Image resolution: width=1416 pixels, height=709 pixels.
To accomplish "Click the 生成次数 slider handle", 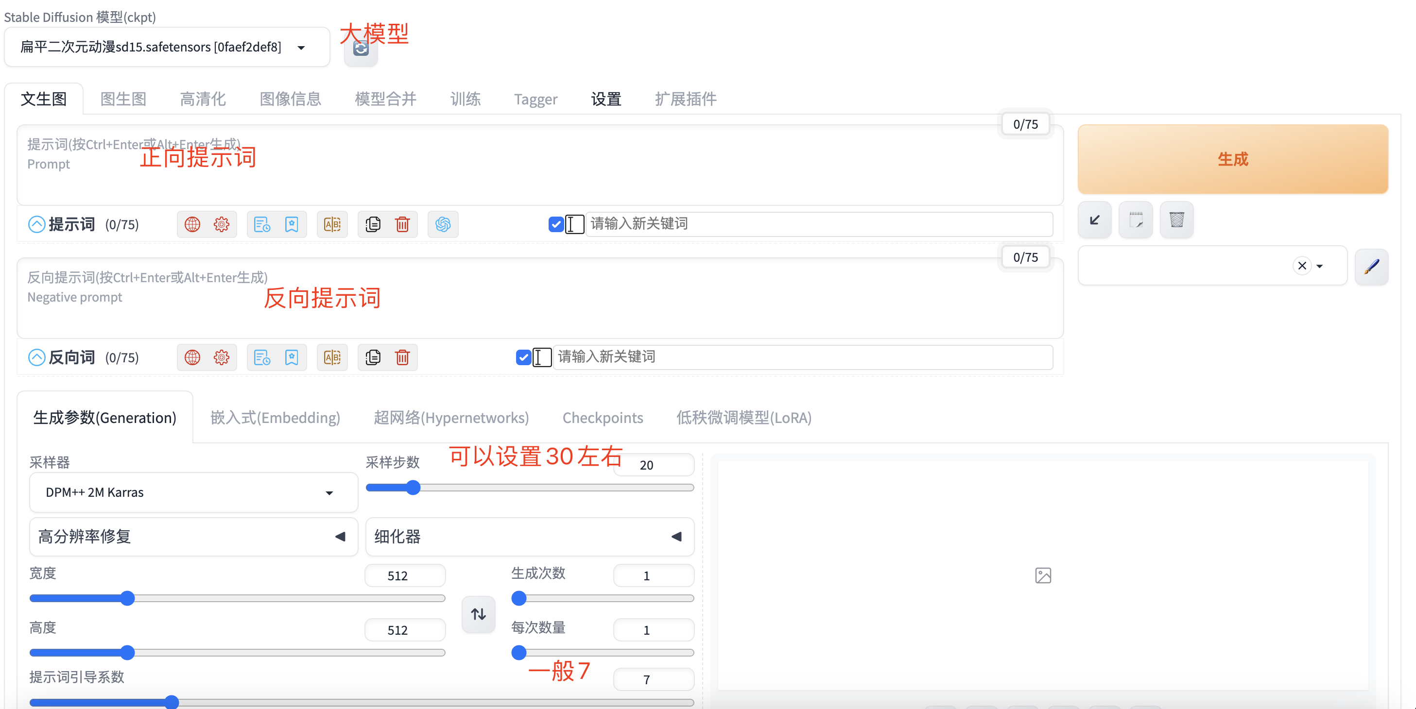I will coord(518,598).
